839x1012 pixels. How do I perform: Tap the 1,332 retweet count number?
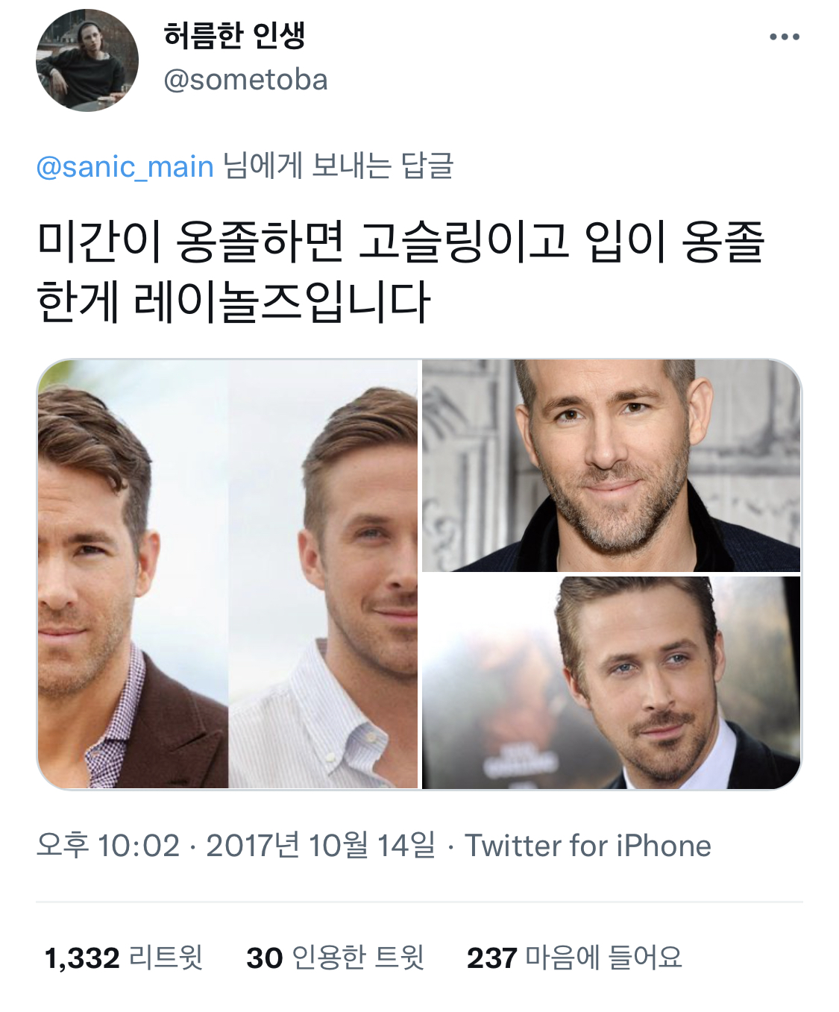(x=82, y=958)
